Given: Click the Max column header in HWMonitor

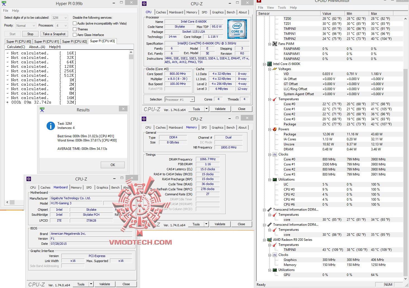Looking at the screenshot, I should point(381,13).
